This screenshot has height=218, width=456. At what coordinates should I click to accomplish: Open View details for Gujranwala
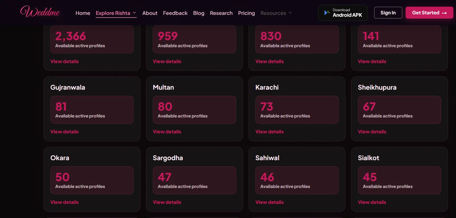pyautogui.click(x=64, y=132)
